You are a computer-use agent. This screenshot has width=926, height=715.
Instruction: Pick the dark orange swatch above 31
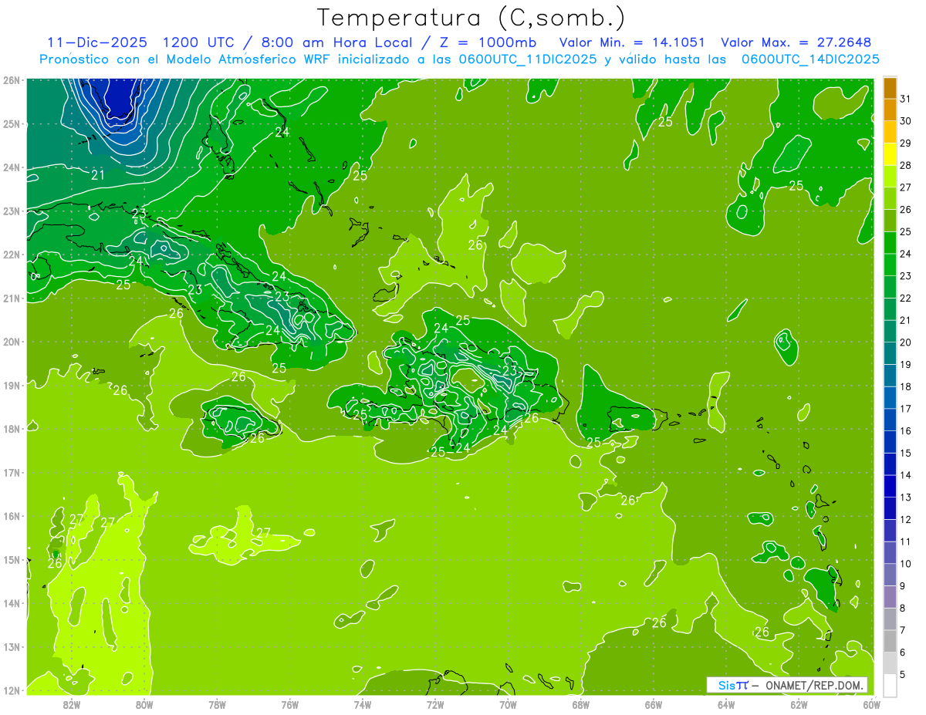point(890,88)
